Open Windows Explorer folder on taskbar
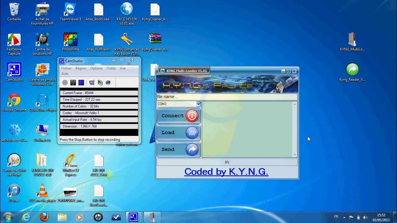397x223 pixels. (62, 217)
